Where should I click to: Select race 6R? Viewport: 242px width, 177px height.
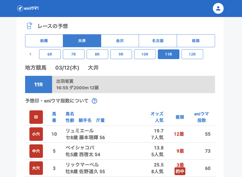(x=50, y=54)
